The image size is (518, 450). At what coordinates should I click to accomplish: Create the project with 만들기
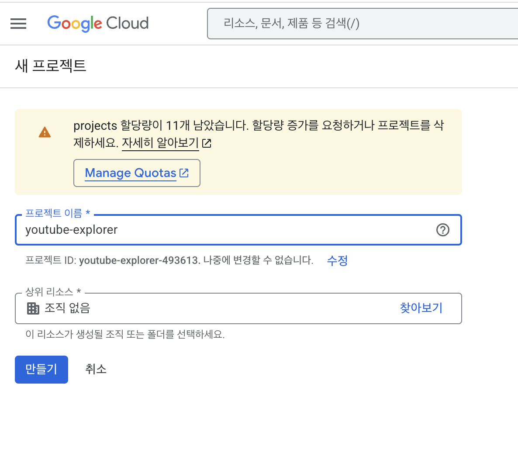(41, 369)
